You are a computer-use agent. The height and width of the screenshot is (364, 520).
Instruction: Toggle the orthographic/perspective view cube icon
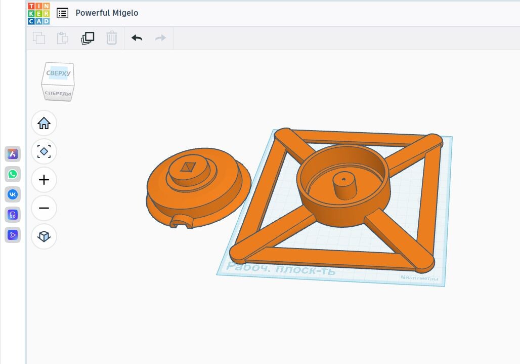[x=44, y=236]
